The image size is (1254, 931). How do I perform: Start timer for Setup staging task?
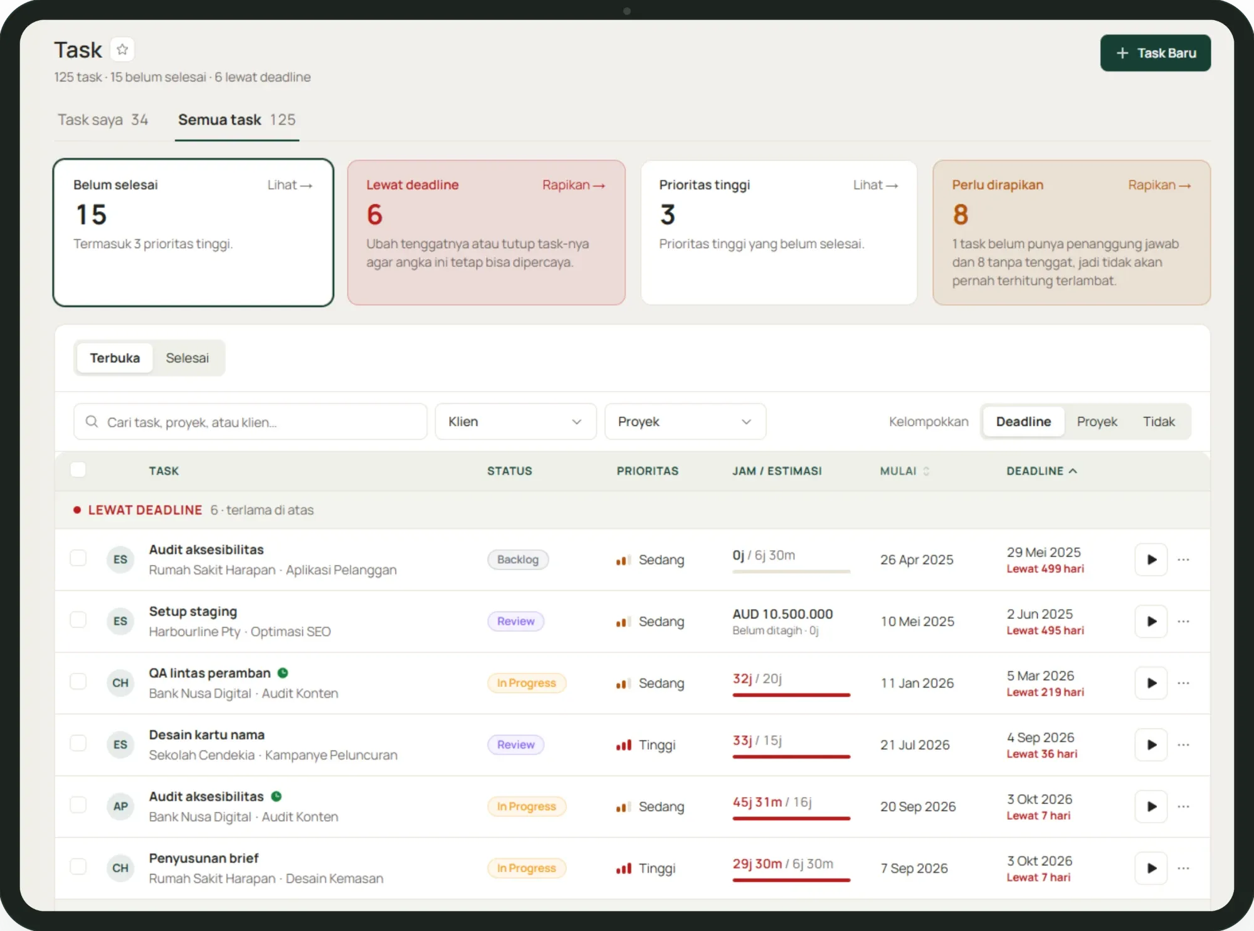(x=1151, y=622)
